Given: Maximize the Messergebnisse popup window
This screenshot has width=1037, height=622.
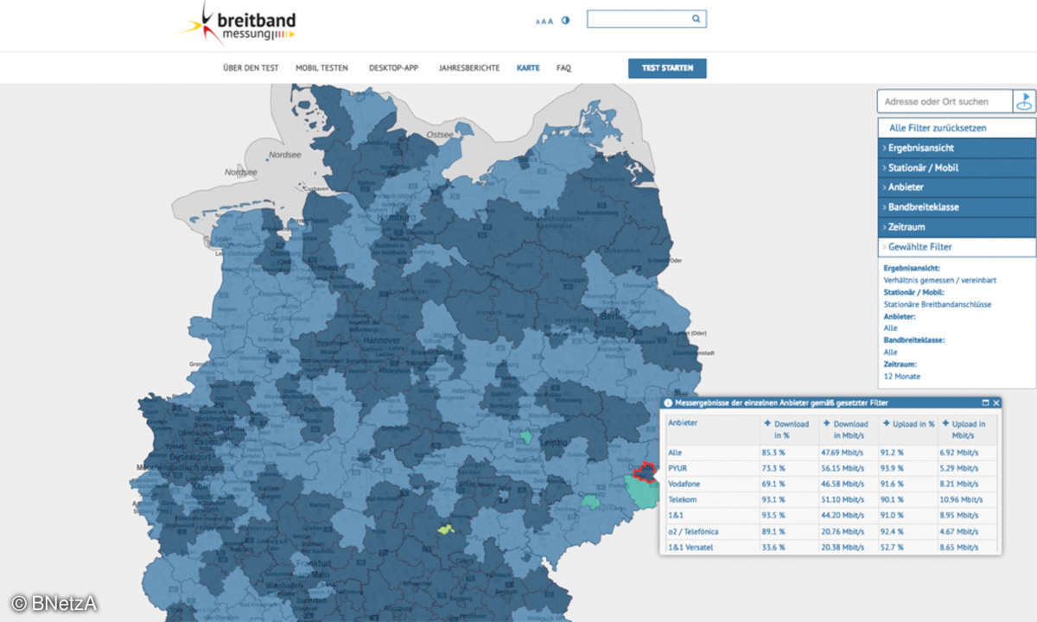Looking at the screenshot, I should click(x=985, y=403).
